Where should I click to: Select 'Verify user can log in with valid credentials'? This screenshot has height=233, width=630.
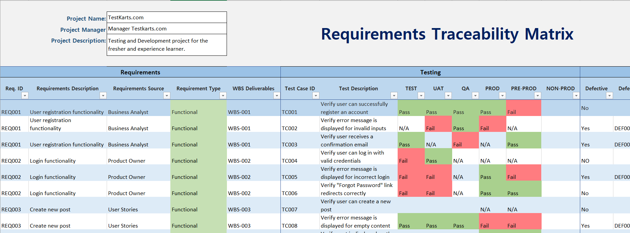coord(359,157)
